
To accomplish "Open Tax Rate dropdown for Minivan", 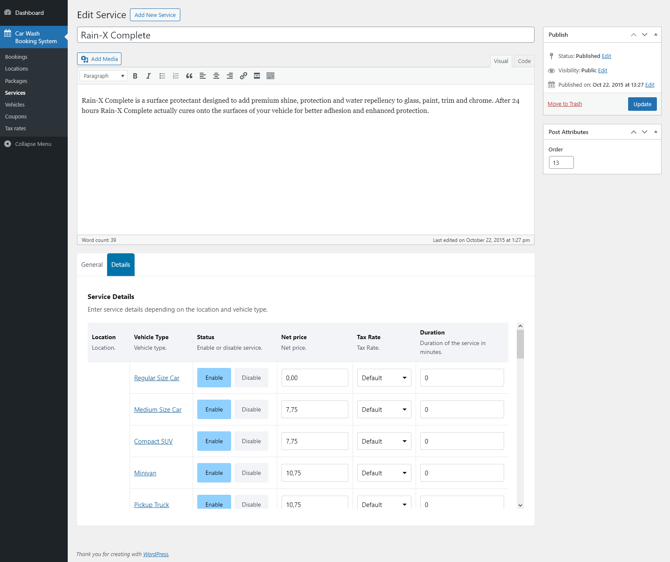I will (x=384, y=473).
